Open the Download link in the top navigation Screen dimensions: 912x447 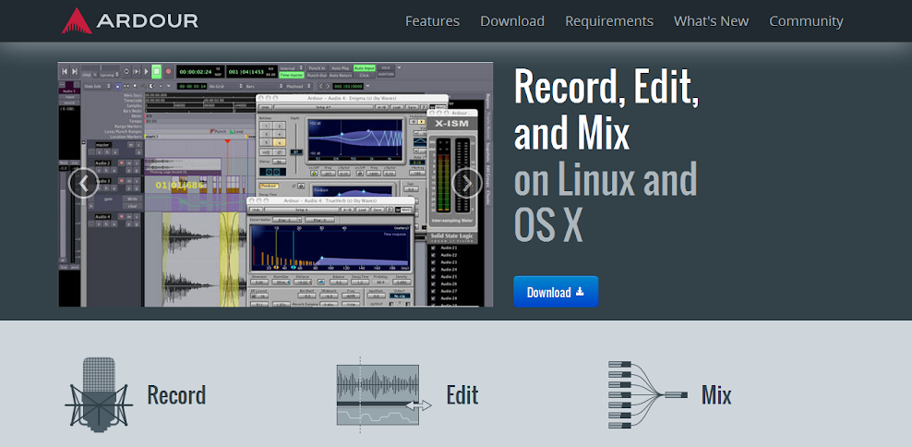[511, 21]
